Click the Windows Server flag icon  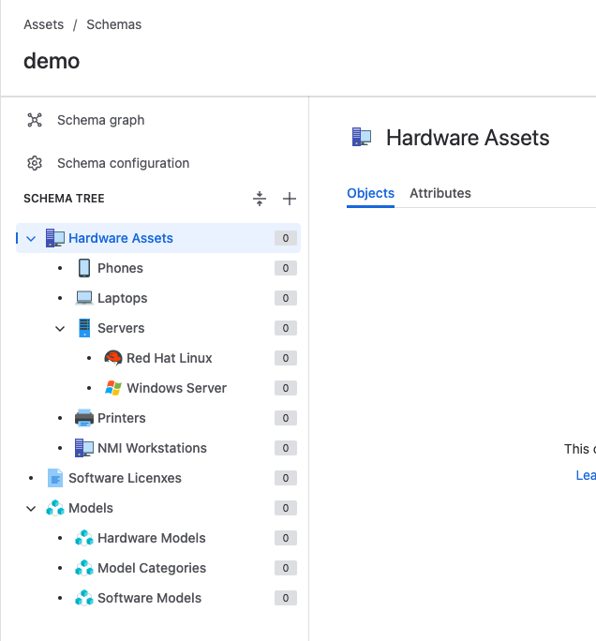pos(113,388)
